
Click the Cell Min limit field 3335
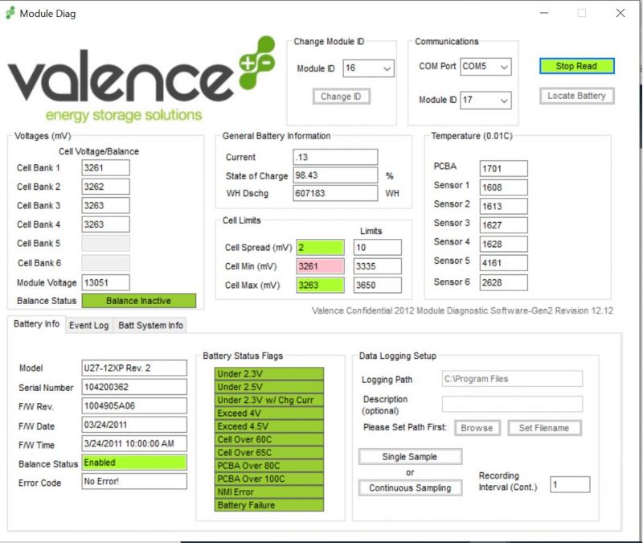378,266
